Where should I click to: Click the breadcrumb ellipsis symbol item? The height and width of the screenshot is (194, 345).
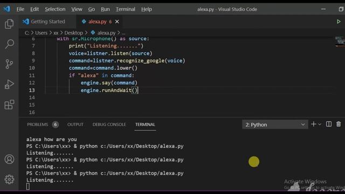pos(123,33)
